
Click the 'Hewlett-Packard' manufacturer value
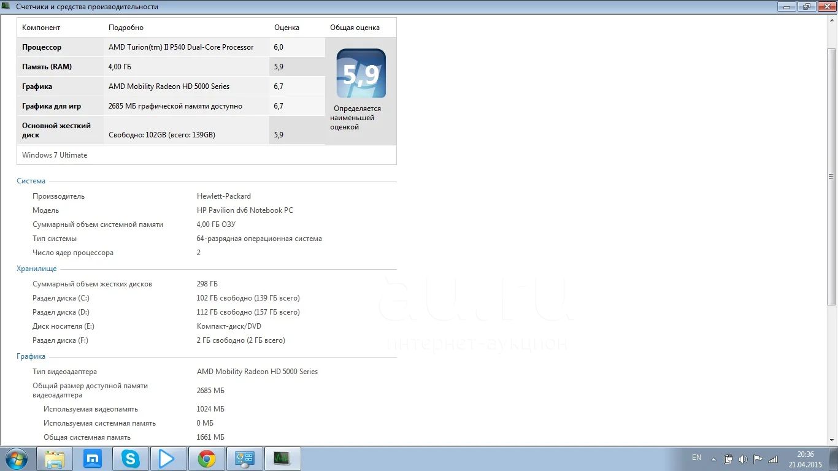224,196
